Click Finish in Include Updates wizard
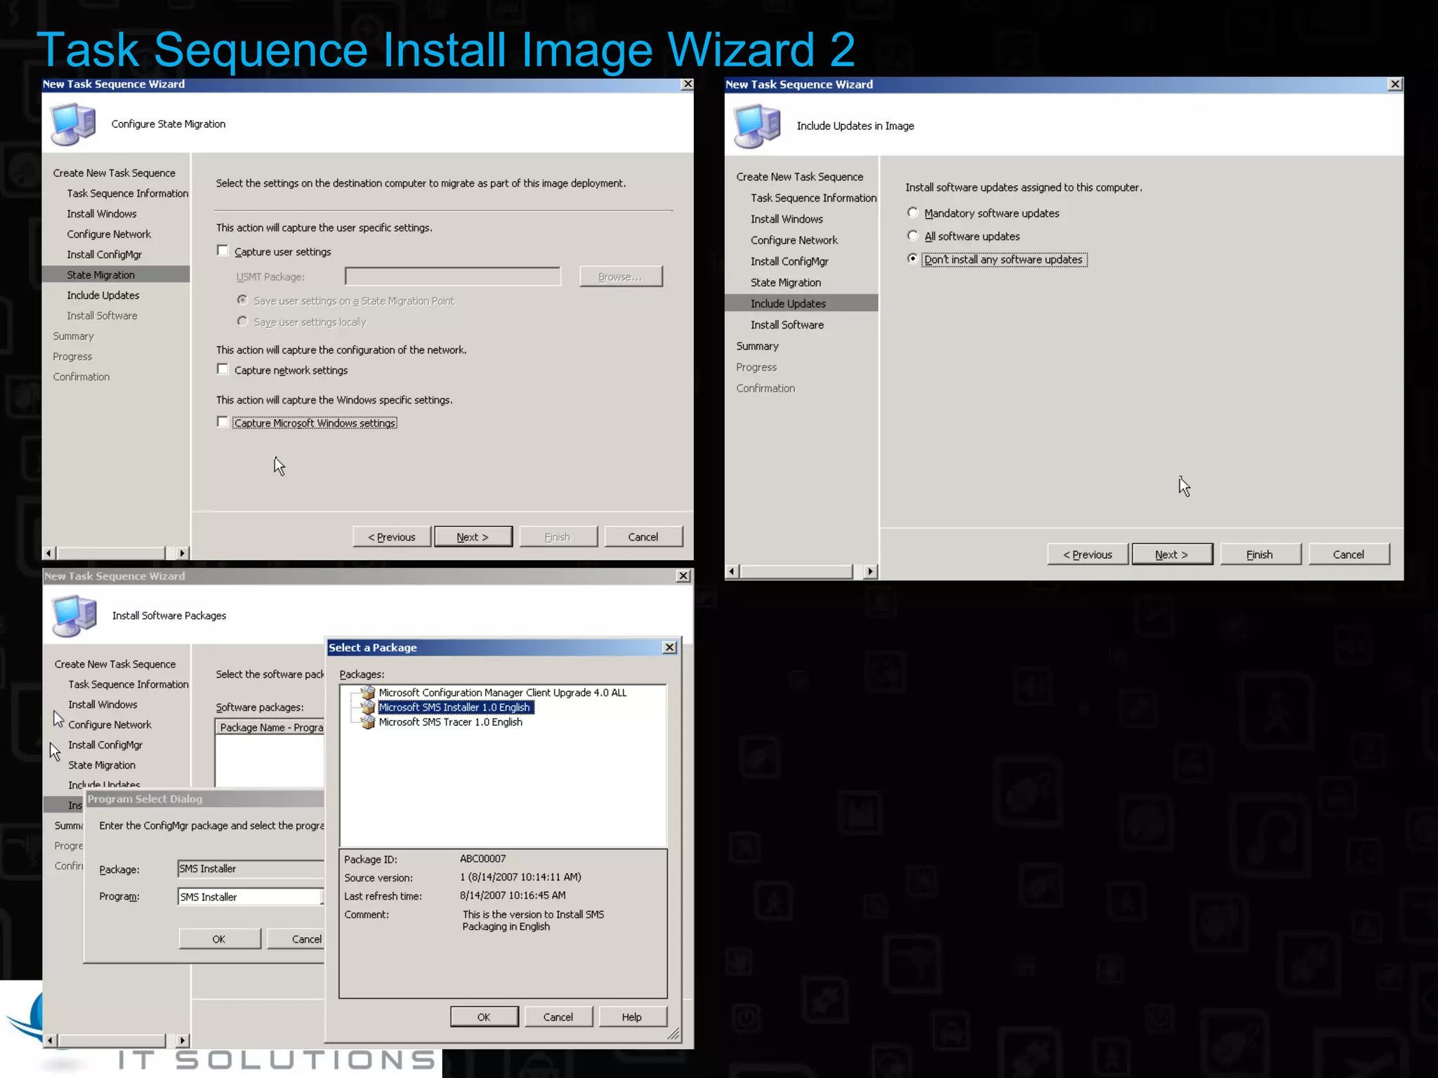Image resolution: width=1438 pixels, height=1078 pixels. 1260,554
